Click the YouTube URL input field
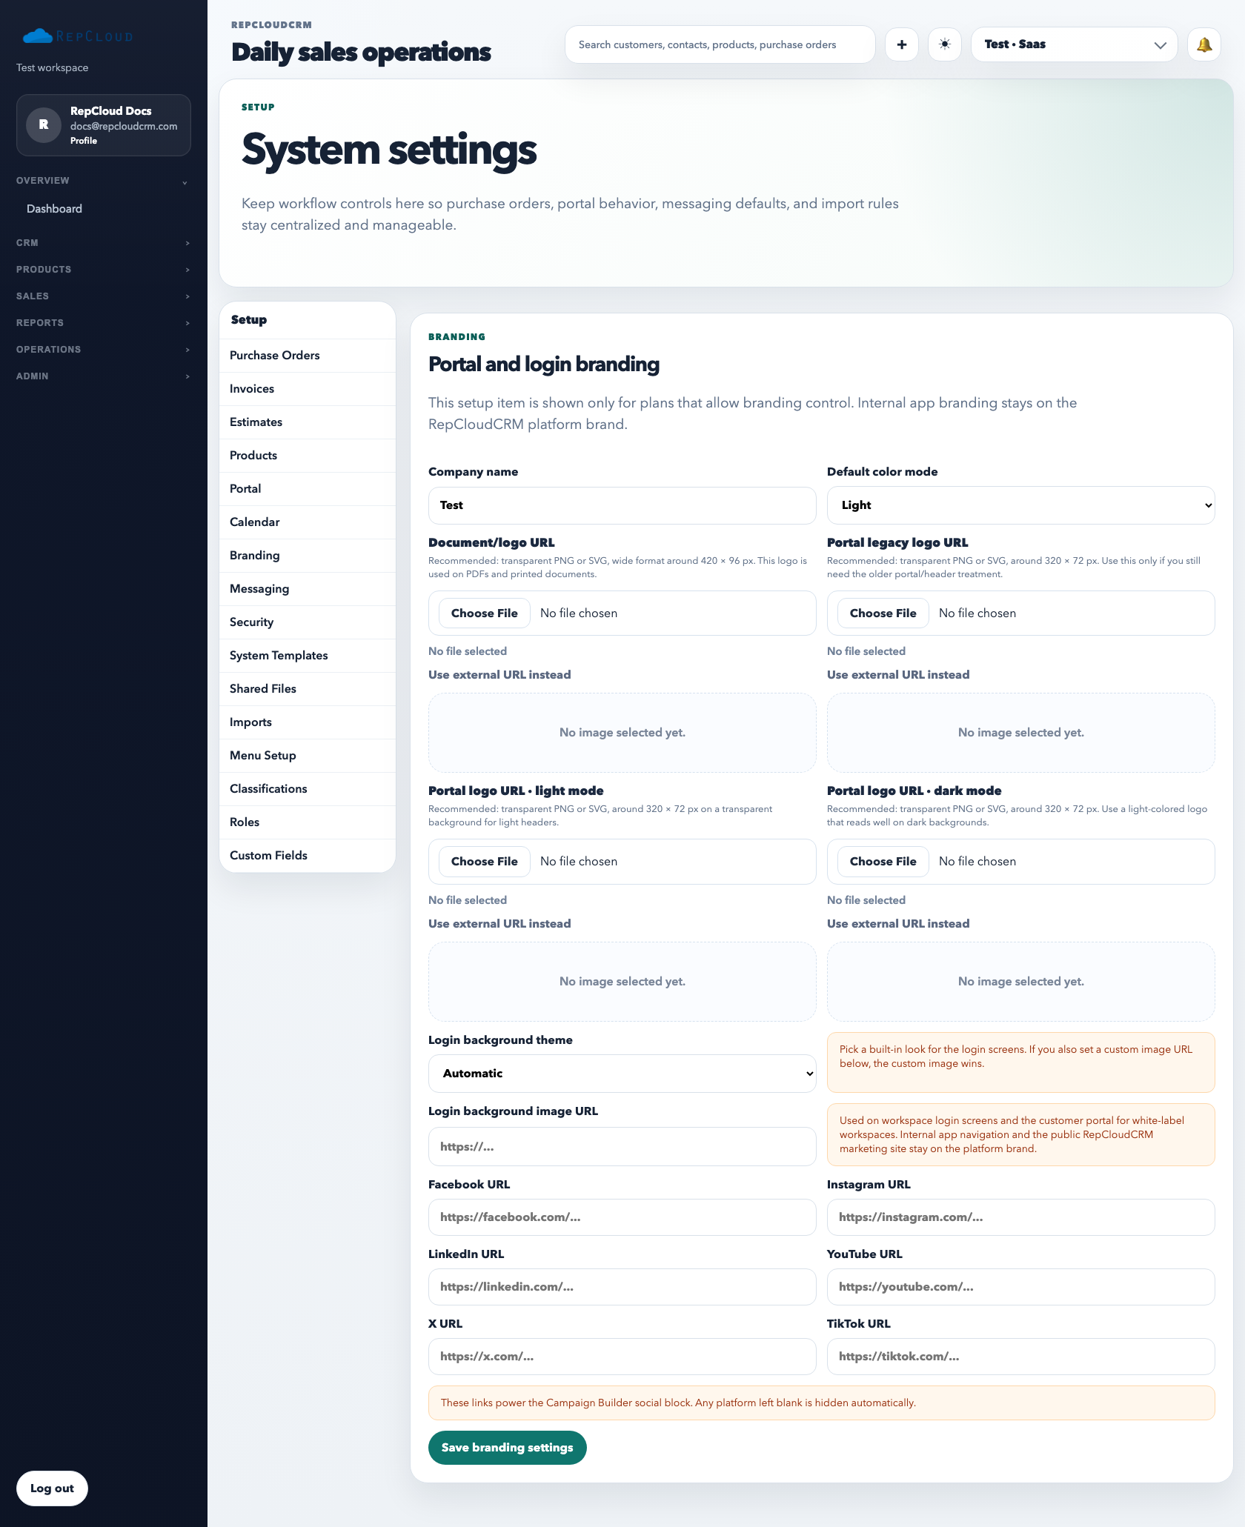 click(1020, 1287)
